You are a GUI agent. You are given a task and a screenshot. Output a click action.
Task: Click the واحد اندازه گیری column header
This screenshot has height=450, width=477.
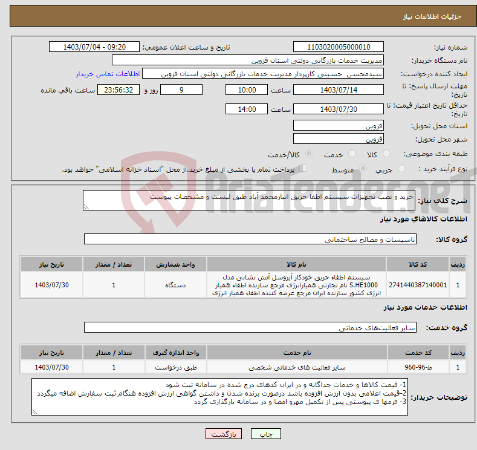click(176, 353)
